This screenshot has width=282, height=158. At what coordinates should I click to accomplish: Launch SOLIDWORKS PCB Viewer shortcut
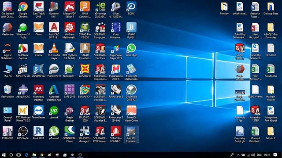(x=100, y=134)
